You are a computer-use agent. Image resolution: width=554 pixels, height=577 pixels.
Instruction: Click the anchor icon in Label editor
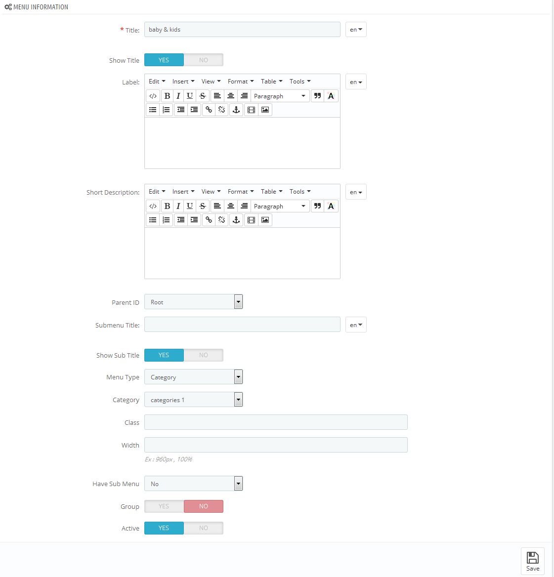coord(236,110)
